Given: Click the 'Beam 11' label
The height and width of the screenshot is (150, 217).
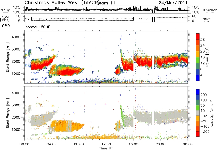Looking at the screenshot, I should tap(106, 3).
